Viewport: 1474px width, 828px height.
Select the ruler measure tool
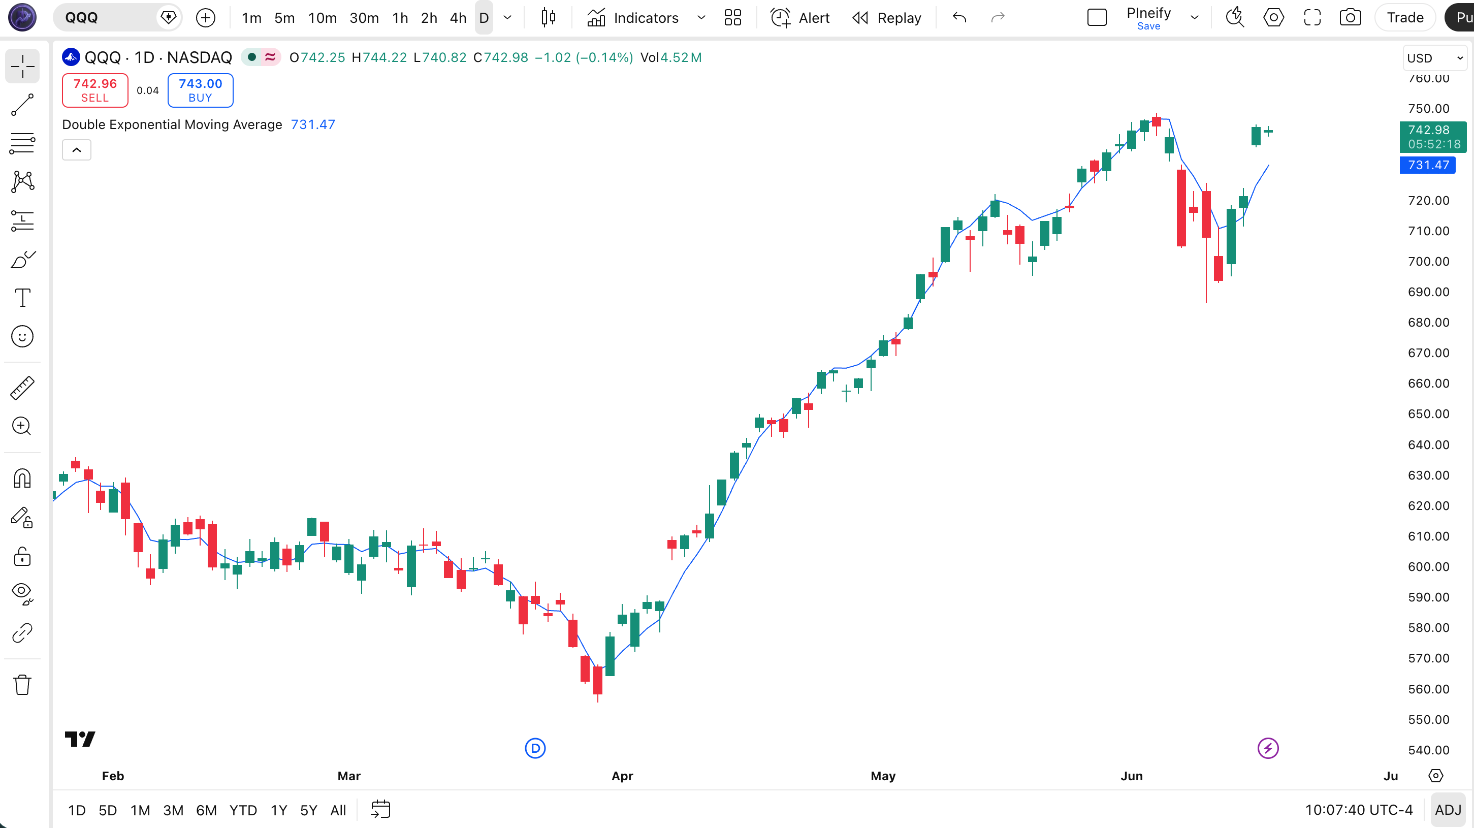click(x=22, y=388)
